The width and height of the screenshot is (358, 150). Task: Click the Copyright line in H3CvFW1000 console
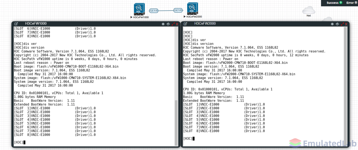(x=85, y=55)
